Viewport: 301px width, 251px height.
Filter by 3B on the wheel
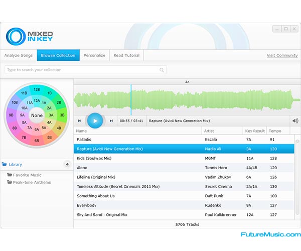click(x=62, y=115)
